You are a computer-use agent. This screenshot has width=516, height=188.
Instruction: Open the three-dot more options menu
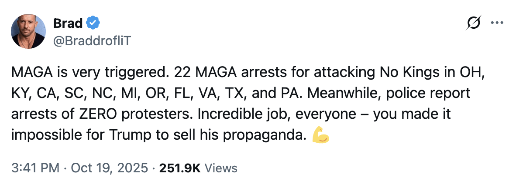pos(497,22)
